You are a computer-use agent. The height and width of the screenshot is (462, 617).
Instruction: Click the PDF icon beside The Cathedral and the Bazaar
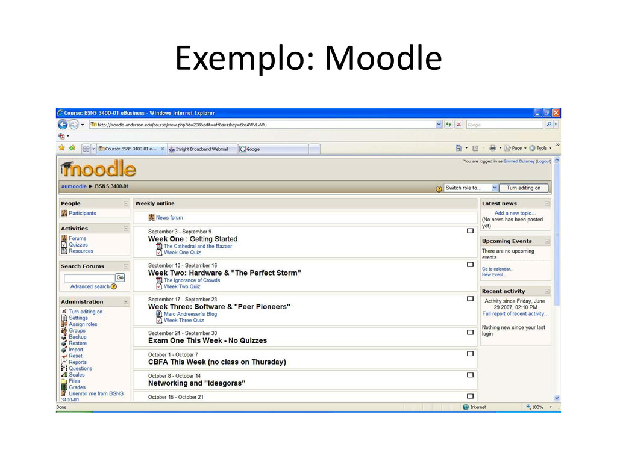159,246
